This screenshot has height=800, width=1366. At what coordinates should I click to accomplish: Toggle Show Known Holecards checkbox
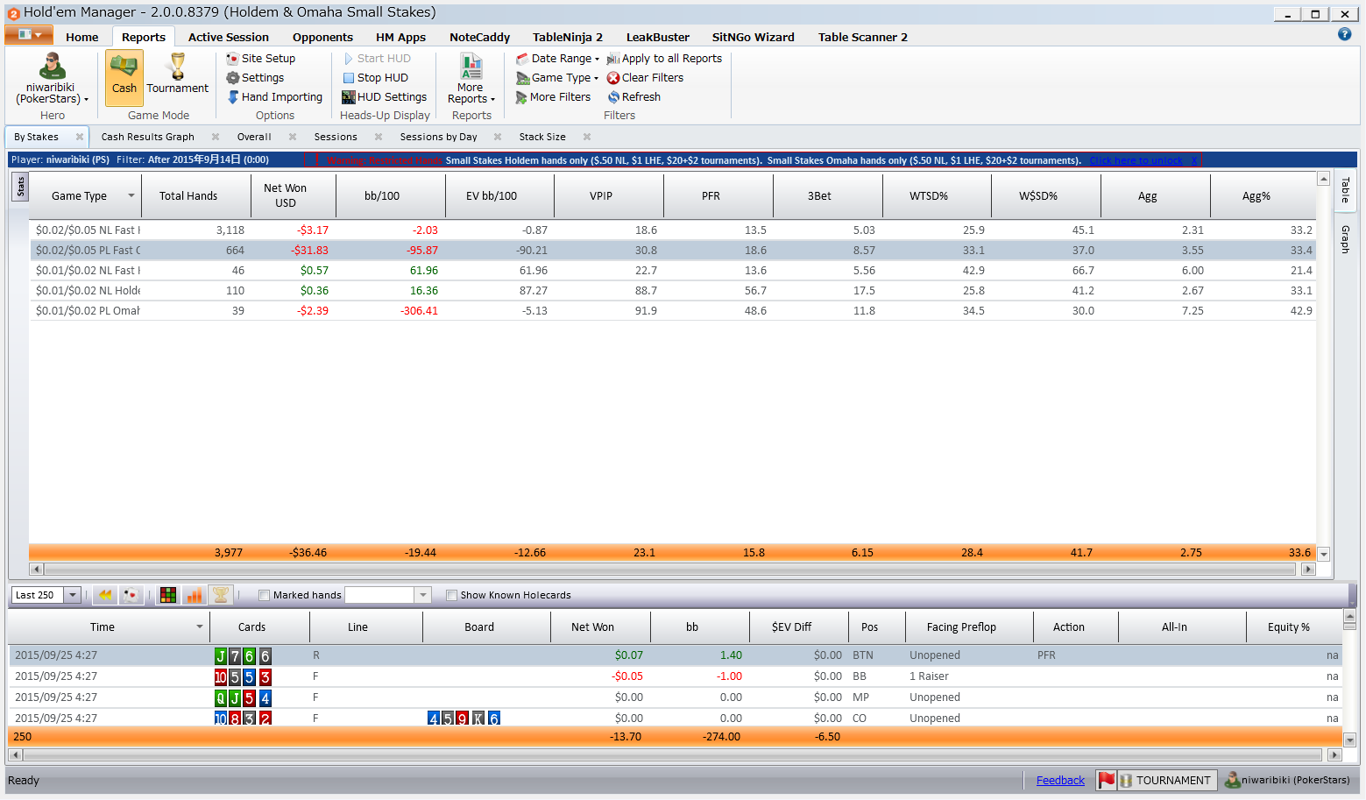(x=452, y=596)
